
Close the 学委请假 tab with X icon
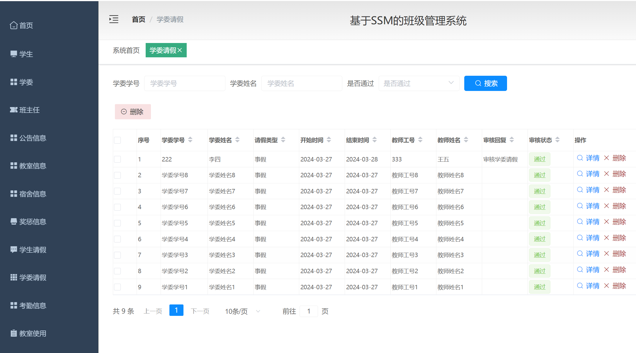180,50
